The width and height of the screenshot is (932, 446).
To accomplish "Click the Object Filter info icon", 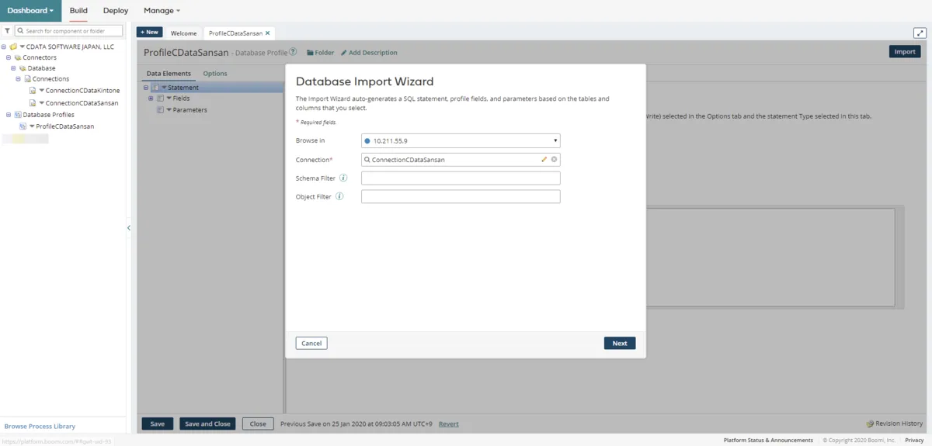I will pos(339,197).
